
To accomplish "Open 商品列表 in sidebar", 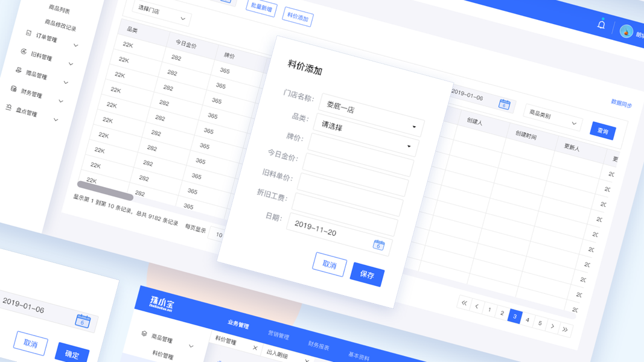I will click(59, 8).
